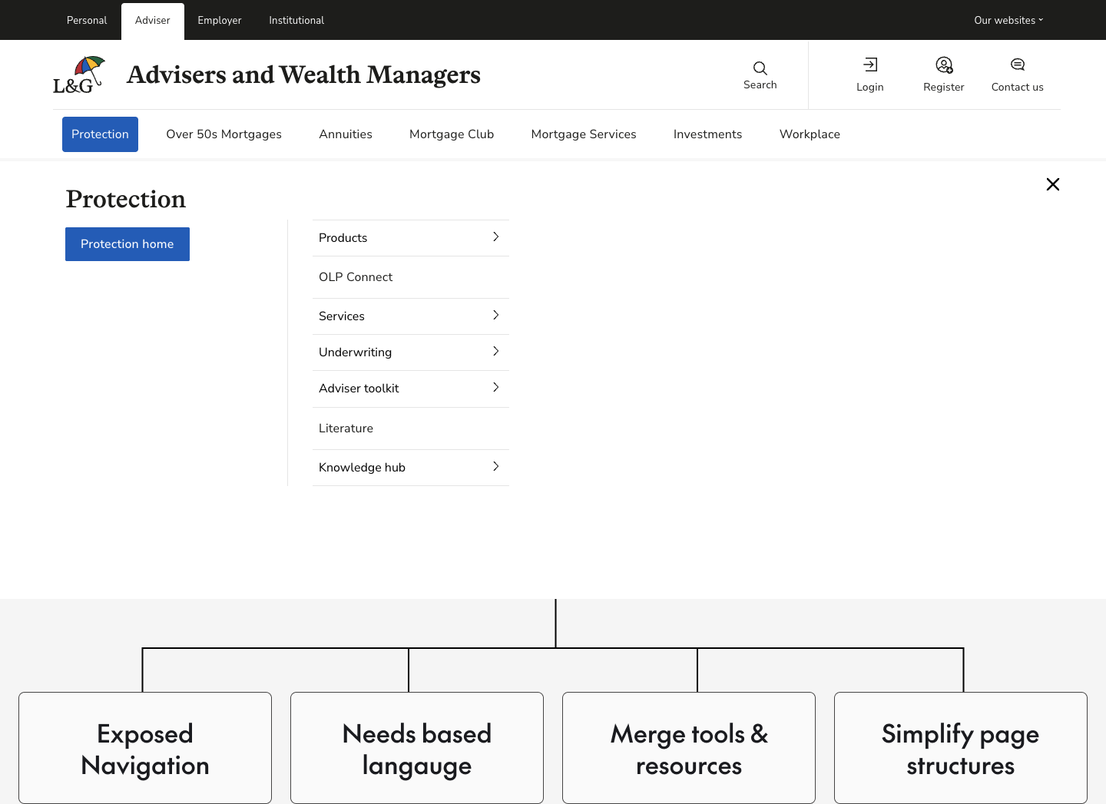Open the Annuities menu
This screenshot has width=1106, height=804.
(x=346, y=134)
